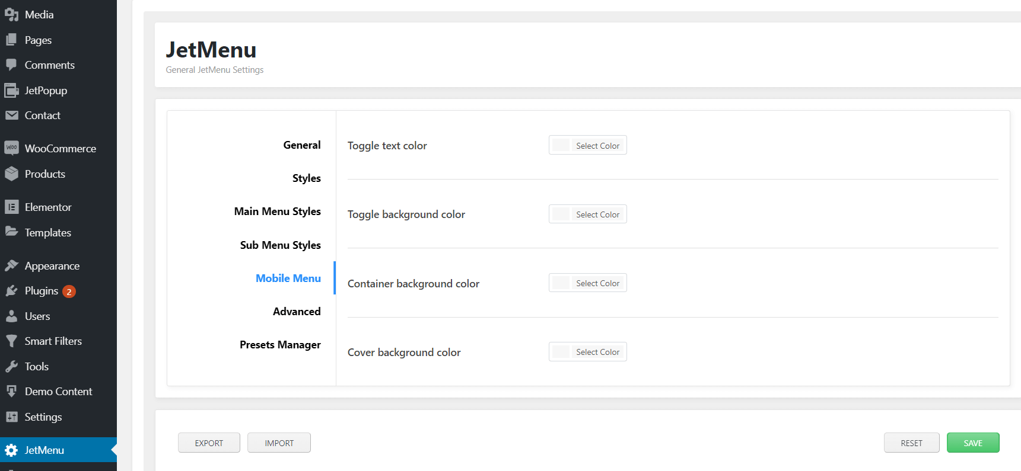Click the Cover background color swatch
The height and width of the screenshot is (471, 1021).
coord(561,351)
